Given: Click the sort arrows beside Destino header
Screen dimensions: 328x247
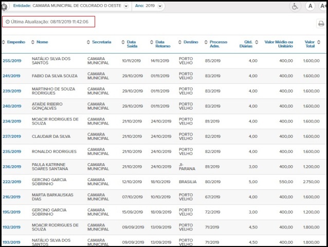Looking at the screenshot, I should [180, 42].
